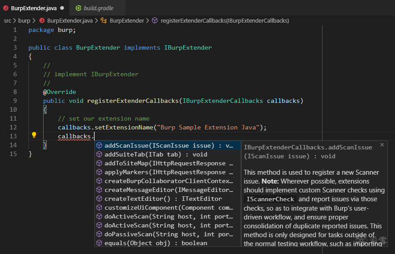The height and width of the screenshot is (254, 395).
Task: Click the unsaved dot on BurpExtender.java tab
Action: pos(62,8)
